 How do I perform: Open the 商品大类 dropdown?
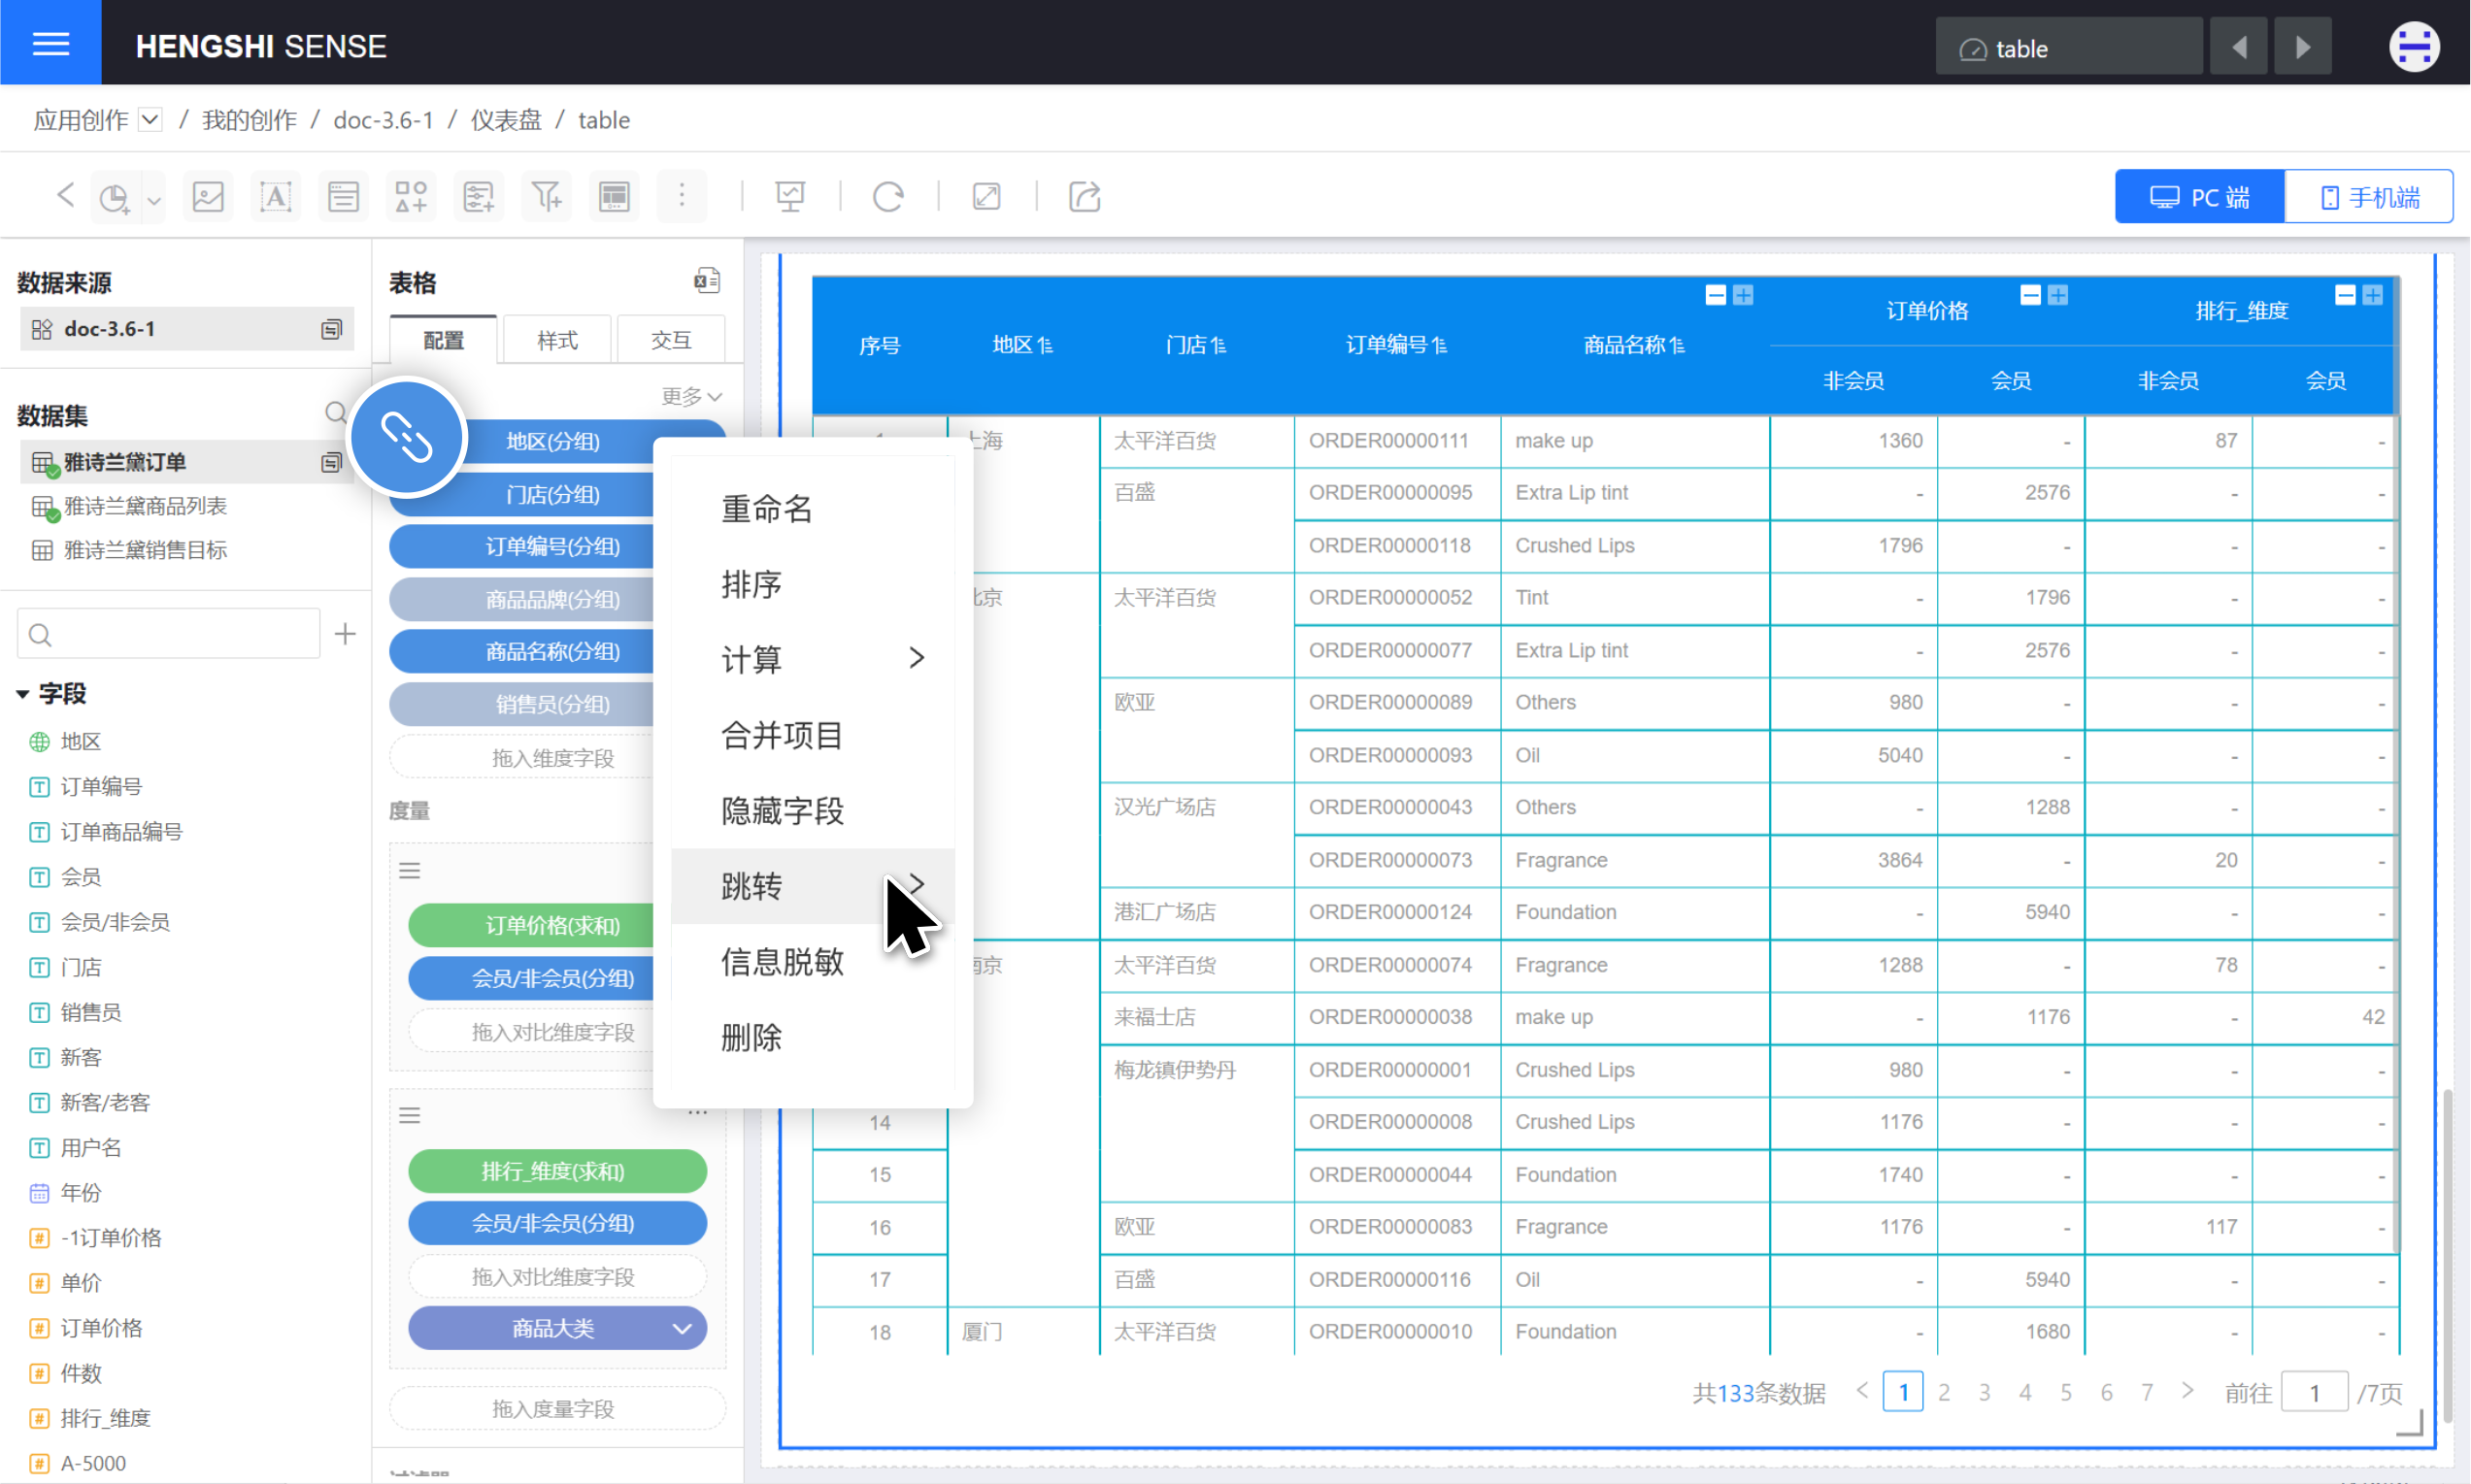(x=682, y=1328)
